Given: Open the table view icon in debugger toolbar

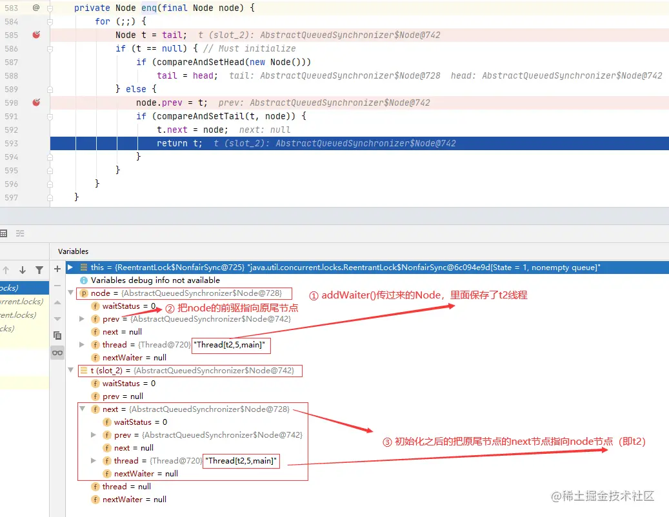Looking at the screenshot, I should point(3,233).
